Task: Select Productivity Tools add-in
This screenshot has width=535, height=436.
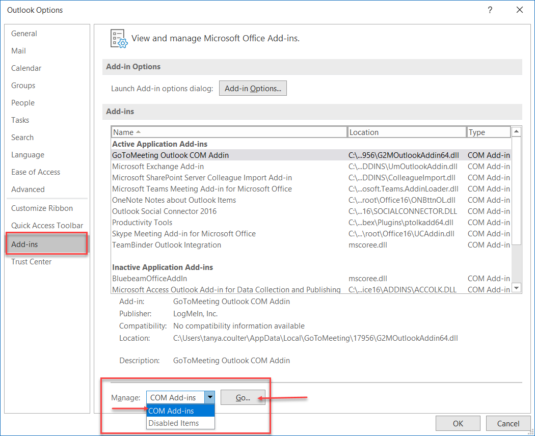Action: (311, 223)
